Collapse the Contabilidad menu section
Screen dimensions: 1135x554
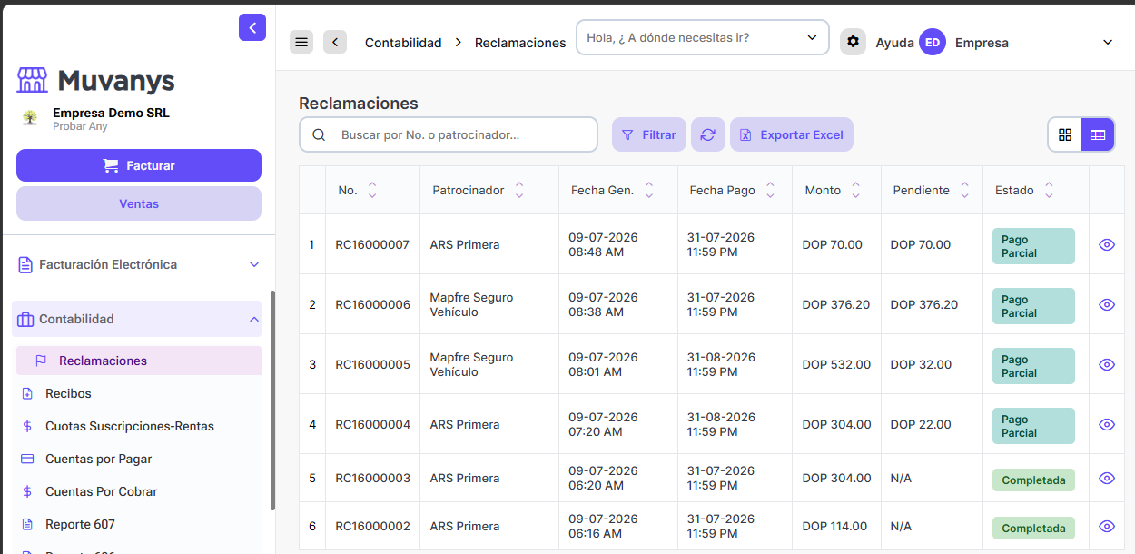coord(138,319)
